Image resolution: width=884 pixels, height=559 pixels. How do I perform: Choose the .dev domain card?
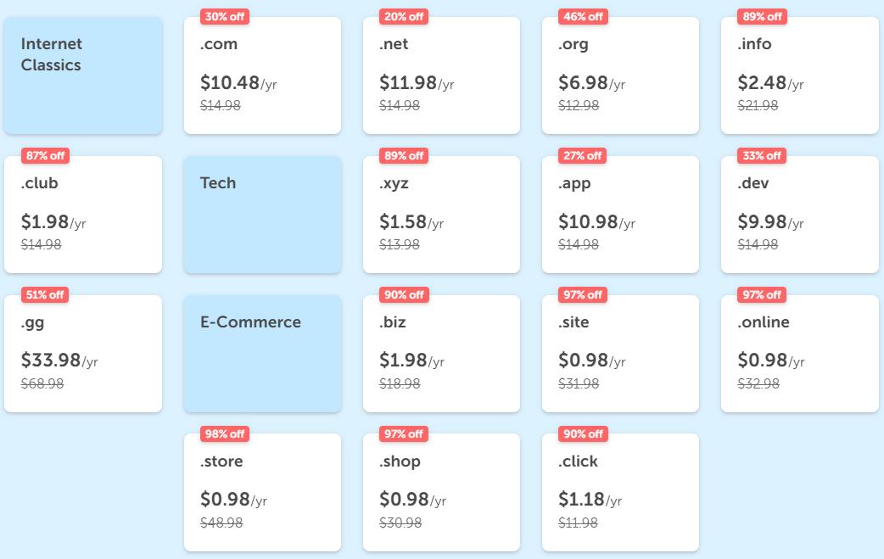pyautogui.click(x=799, y=215)
